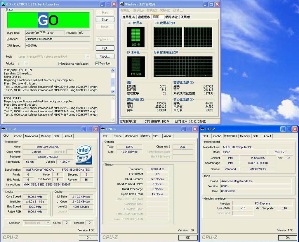This screenshot has width=299, height=242.
Task: Click the scroll down arrow of the CPU #0 log
Action: tap(113, 92)
